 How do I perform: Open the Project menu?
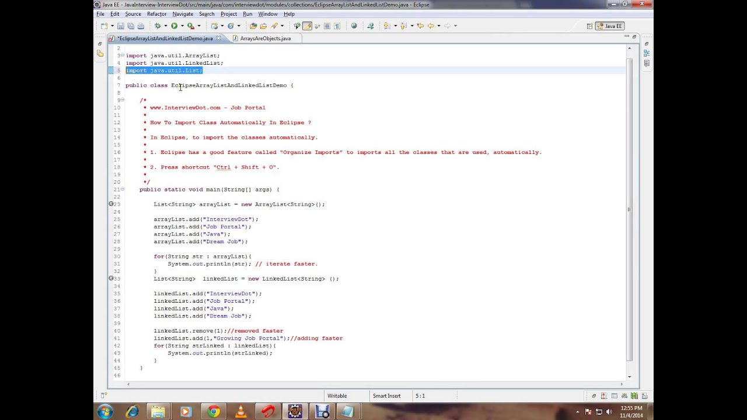coord(229,14)
